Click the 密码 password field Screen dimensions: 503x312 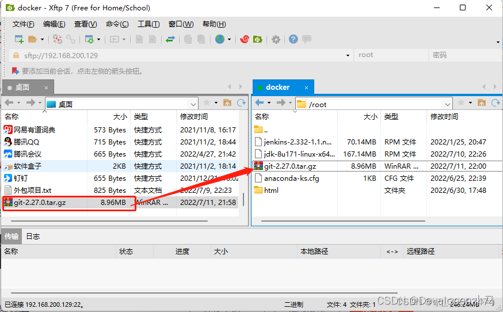pos(466,55)
